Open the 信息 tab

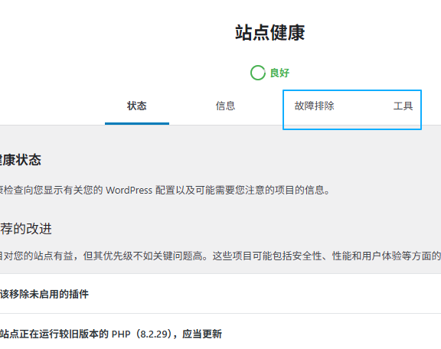pos(225,106)
